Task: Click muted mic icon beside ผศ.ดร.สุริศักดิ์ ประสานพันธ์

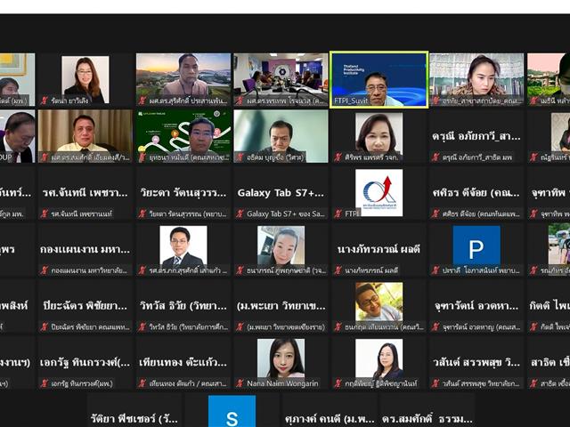Action: click(142, 101)
